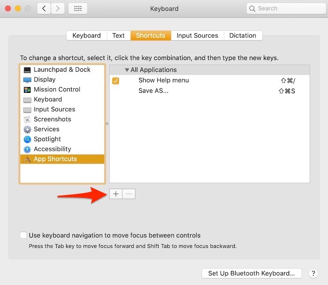Click the Show Help menu key combination
The height and width of the screenshot is (285, 328).
click(288, 81)
